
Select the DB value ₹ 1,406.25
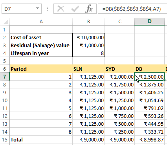(x=149, y=92)
